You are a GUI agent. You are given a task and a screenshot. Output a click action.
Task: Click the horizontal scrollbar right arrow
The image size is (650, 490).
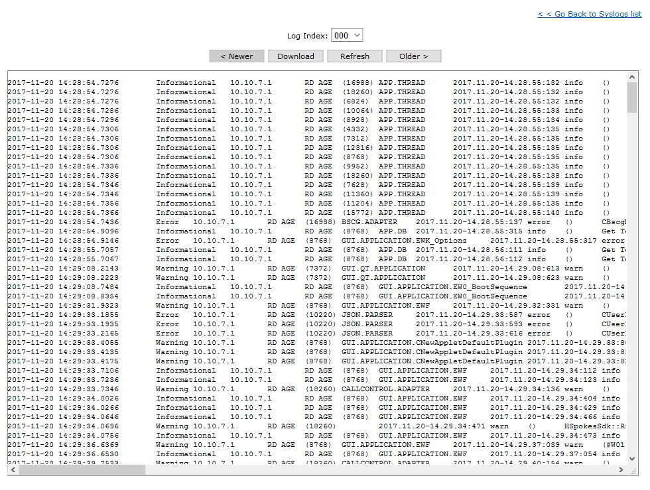622,469
